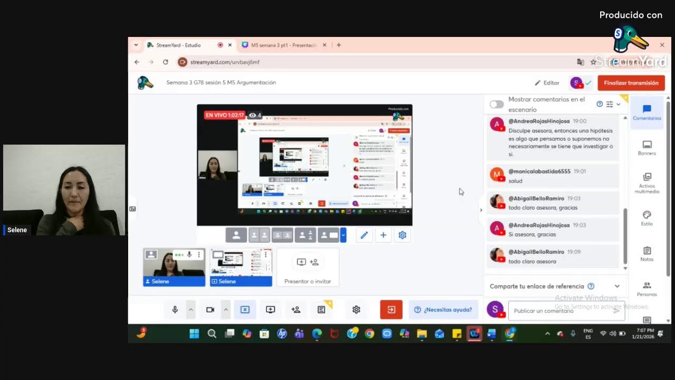Select the single-person solo layout

click(x=236, y=235)
